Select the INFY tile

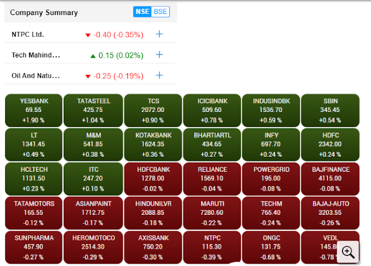[x=271, y=145]
